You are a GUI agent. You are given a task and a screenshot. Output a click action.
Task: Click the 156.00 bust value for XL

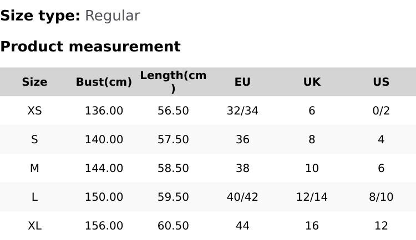click(104, 226)
